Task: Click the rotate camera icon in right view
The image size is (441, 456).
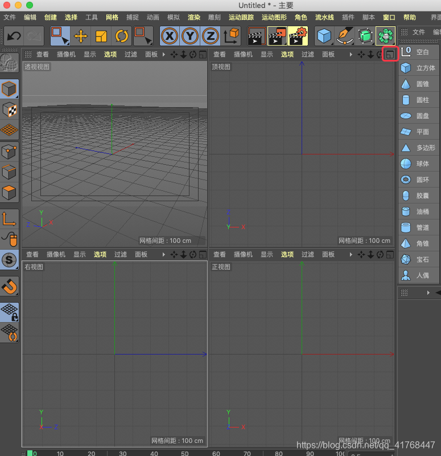Action: click(193, 255)
